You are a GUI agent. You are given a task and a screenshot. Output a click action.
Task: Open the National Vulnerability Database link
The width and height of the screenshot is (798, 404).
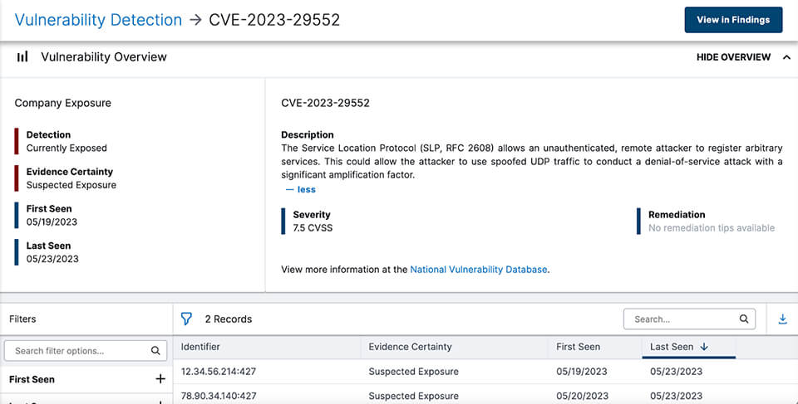point(479,270)
